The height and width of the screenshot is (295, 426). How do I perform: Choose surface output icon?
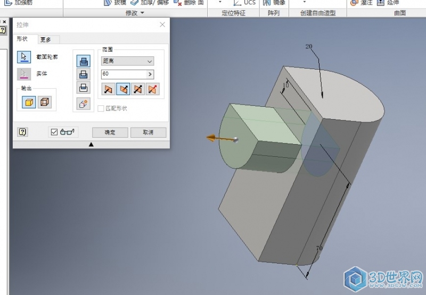pos(45,102)
